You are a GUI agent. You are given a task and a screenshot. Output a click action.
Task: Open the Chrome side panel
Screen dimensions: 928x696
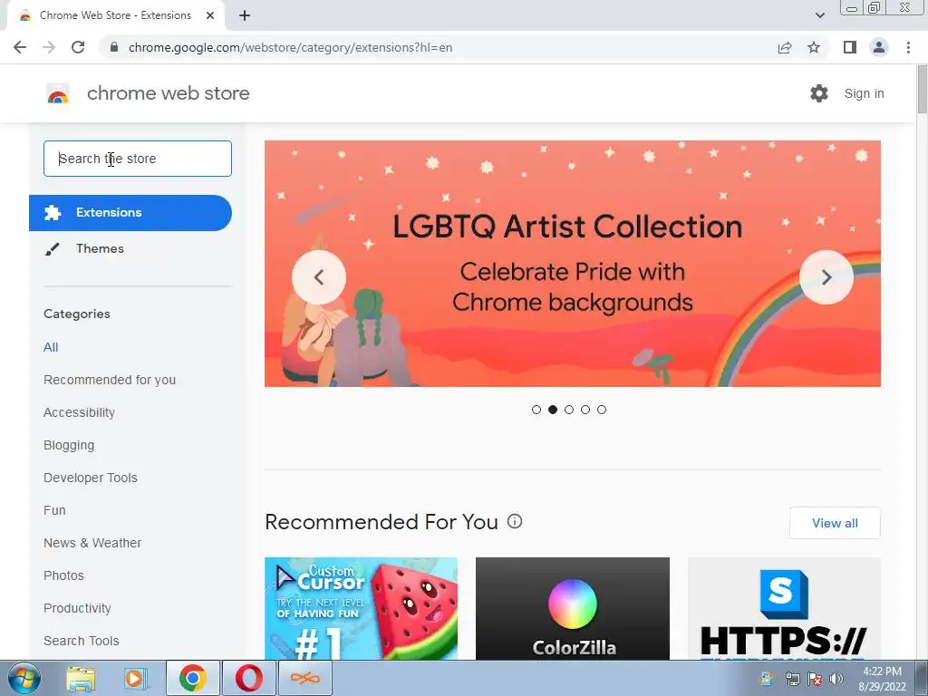point(850,47)
